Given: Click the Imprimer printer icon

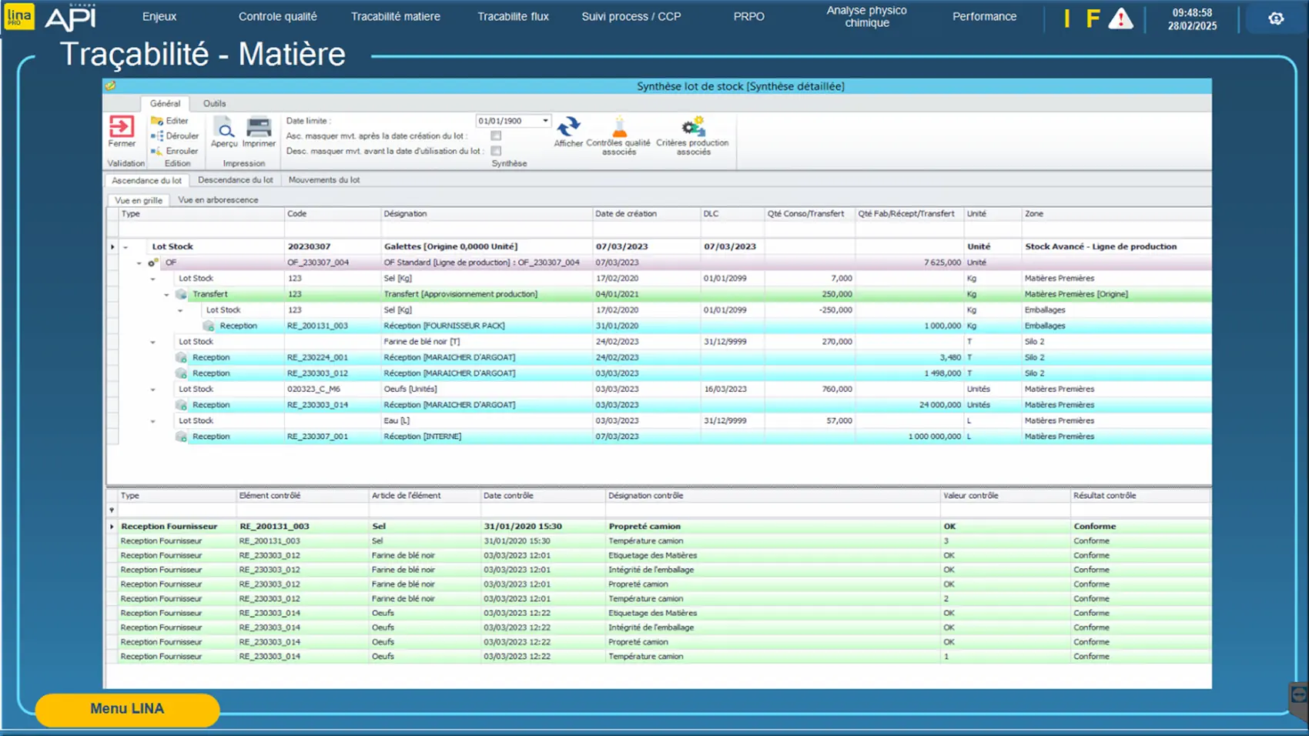Looking at the screenshot, I should [259, 129].
